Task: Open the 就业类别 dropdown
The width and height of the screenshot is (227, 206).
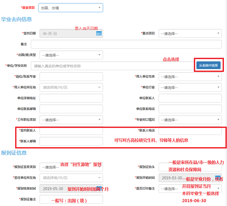Action: click(x=71, y=8)
